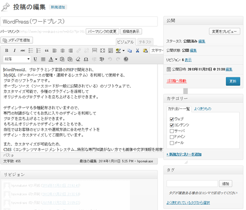Click the post title field
Image resolution: width=246 pixels, height=210 pixels.
coord(79,22)
